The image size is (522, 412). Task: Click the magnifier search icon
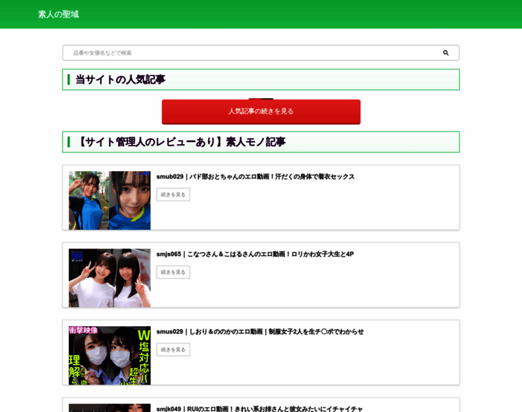click(446, 53)
